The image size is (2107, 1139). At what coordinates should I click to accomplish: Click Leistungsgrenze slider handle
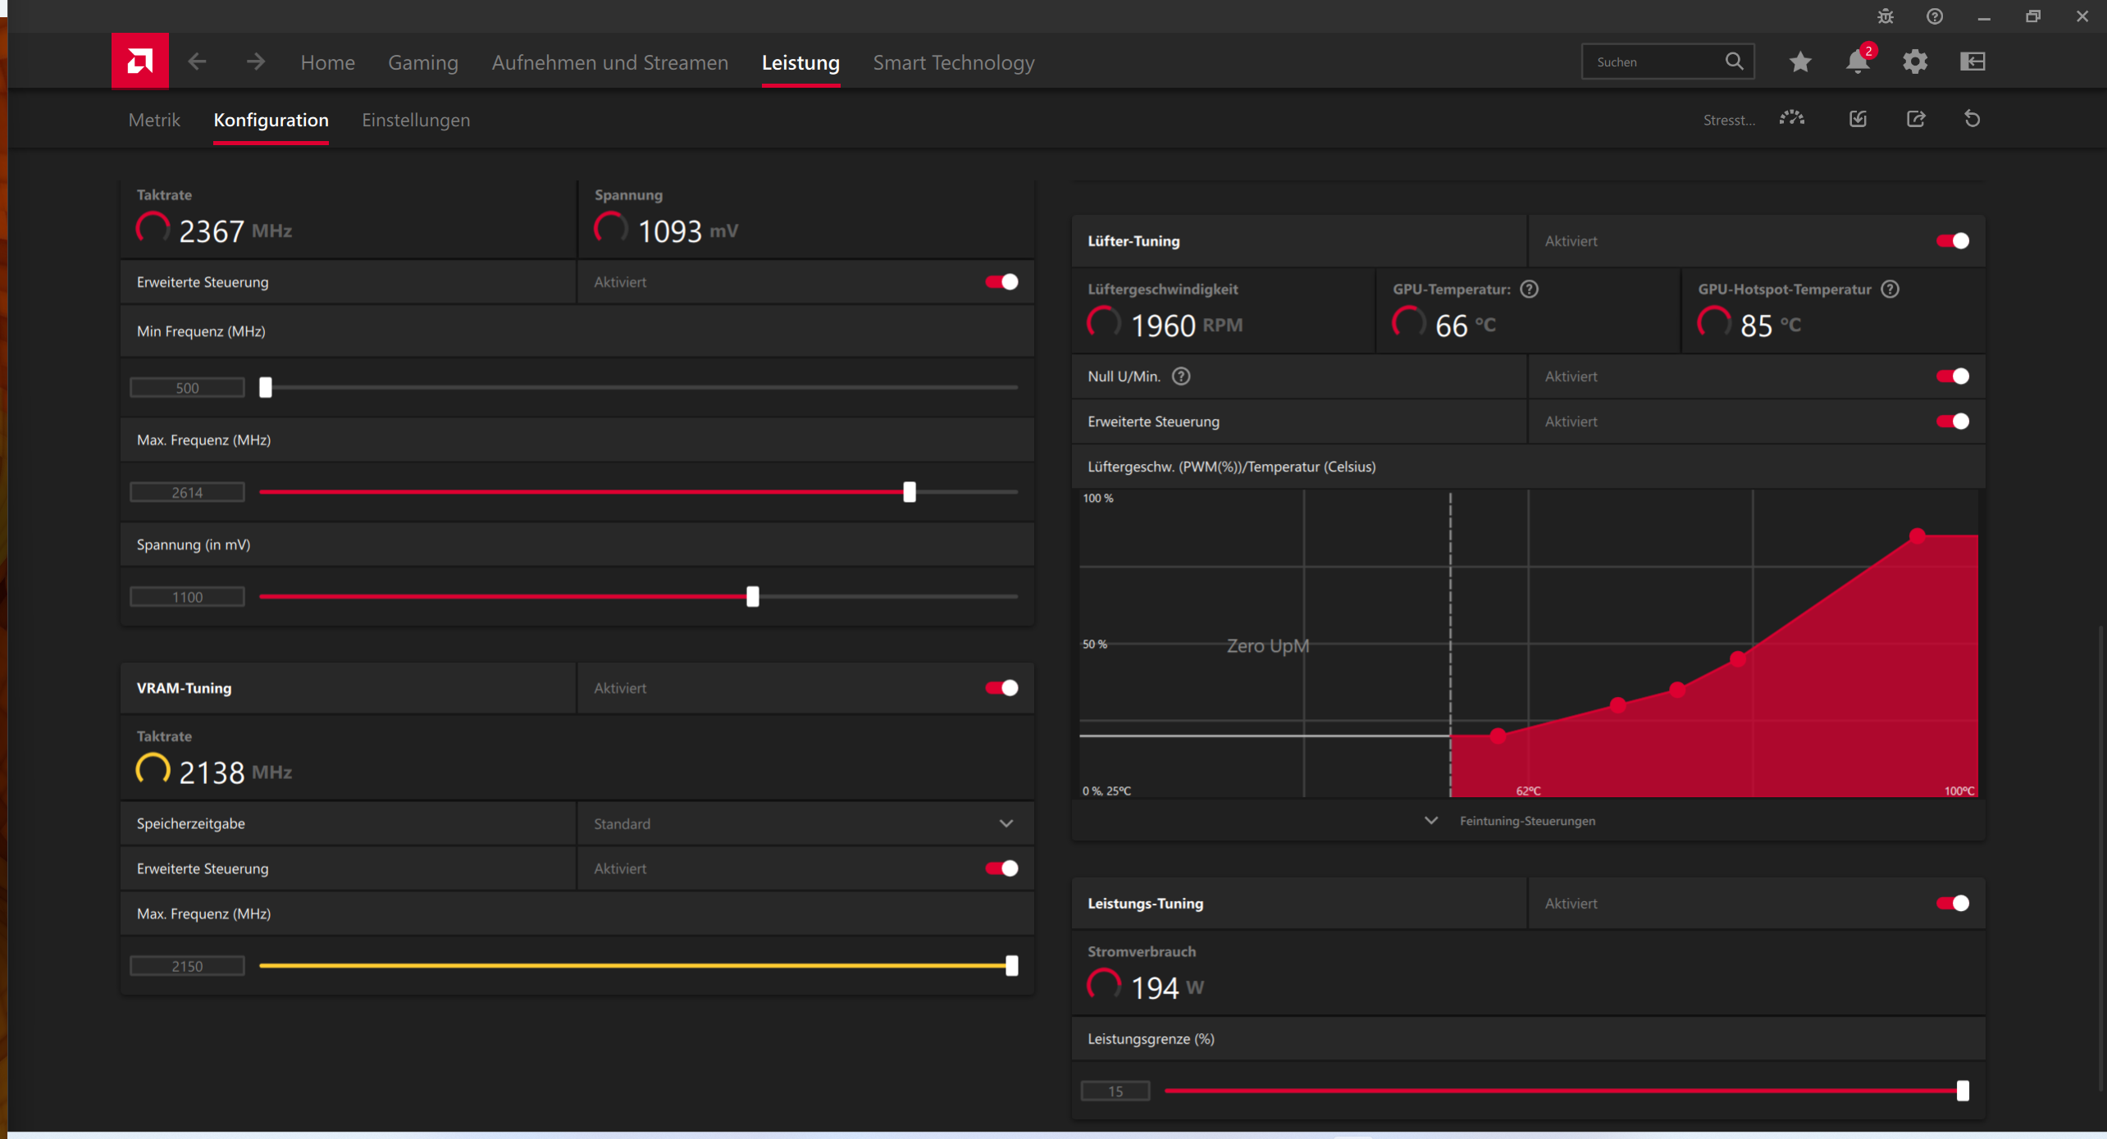pos(1963,1091)
